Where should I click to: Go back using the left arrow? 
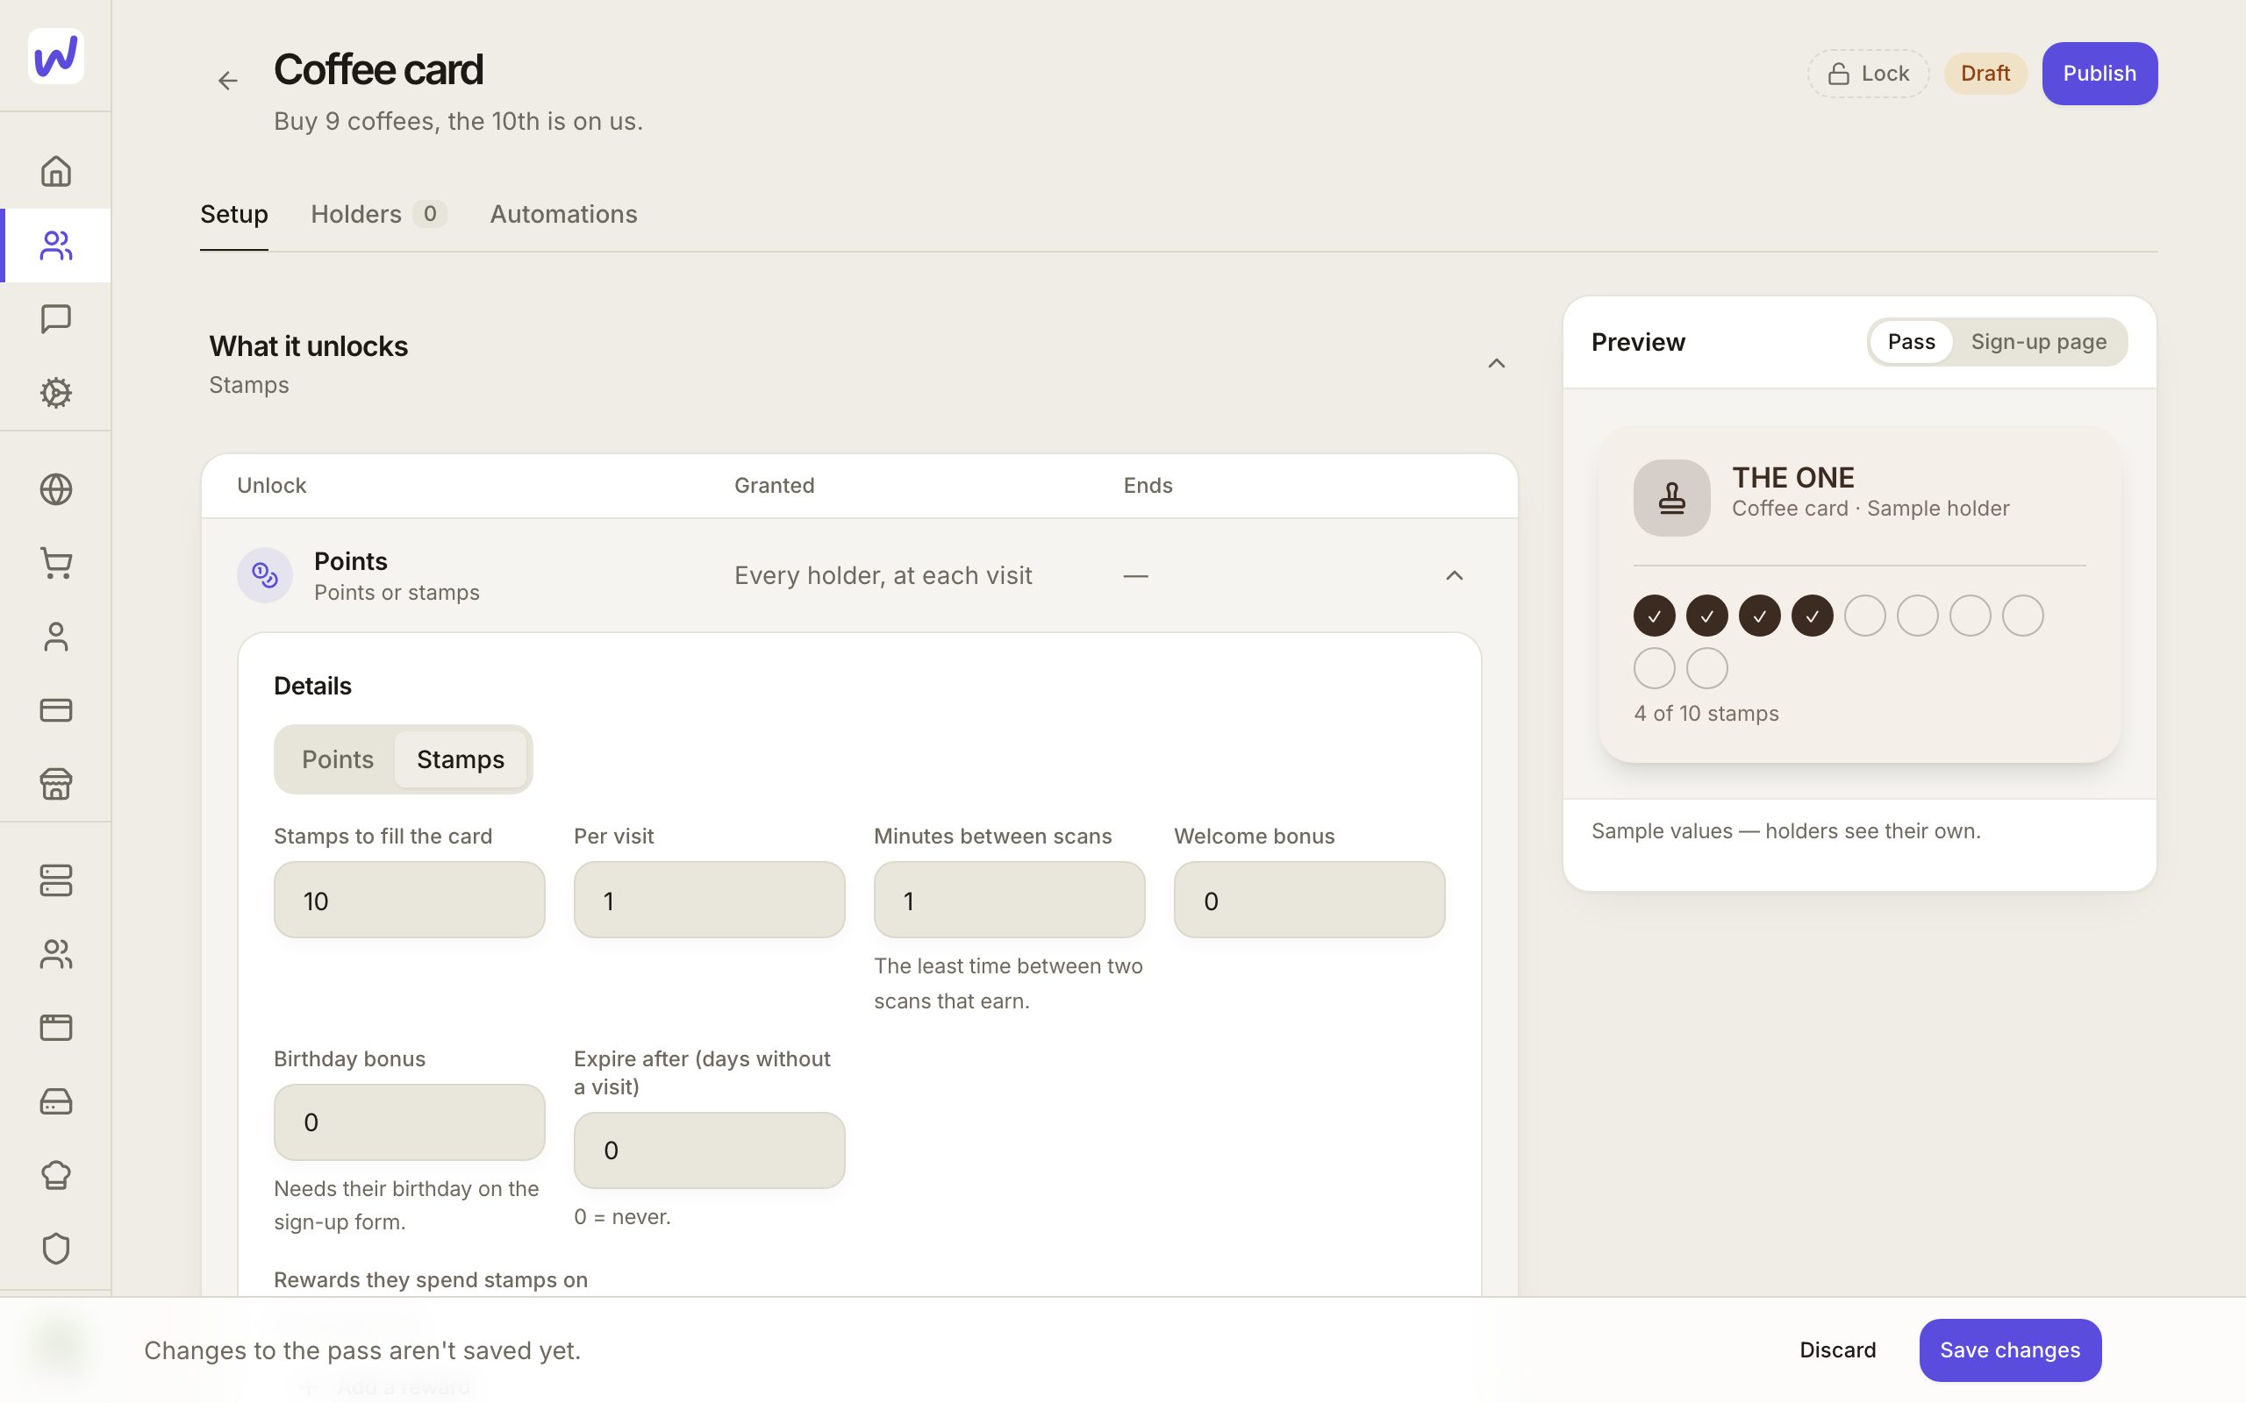227,81
